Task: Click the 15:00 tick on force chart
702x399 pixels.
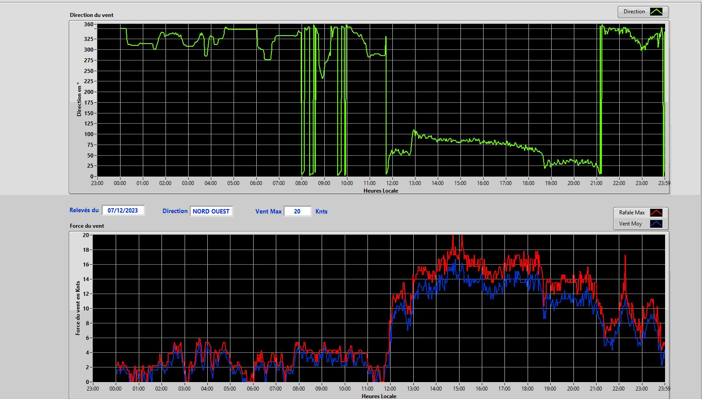Action: pyautogui.click(x=459, y=388)
